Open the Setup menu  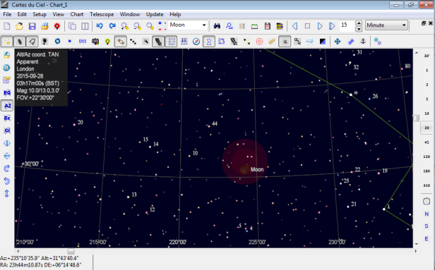(x=40, y=14)
